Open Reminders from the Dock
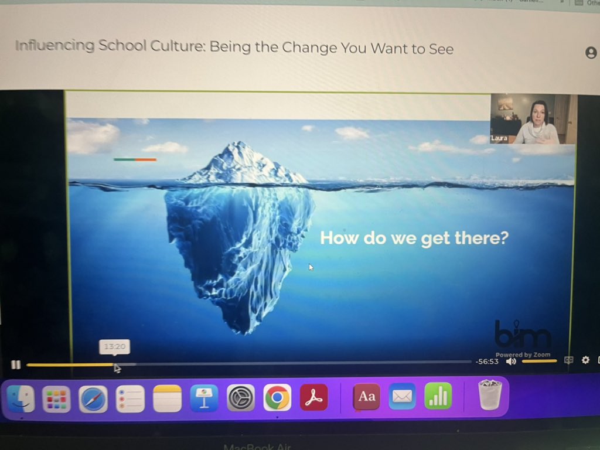This screenshot has height=450, width=600. tap(130, 398)
